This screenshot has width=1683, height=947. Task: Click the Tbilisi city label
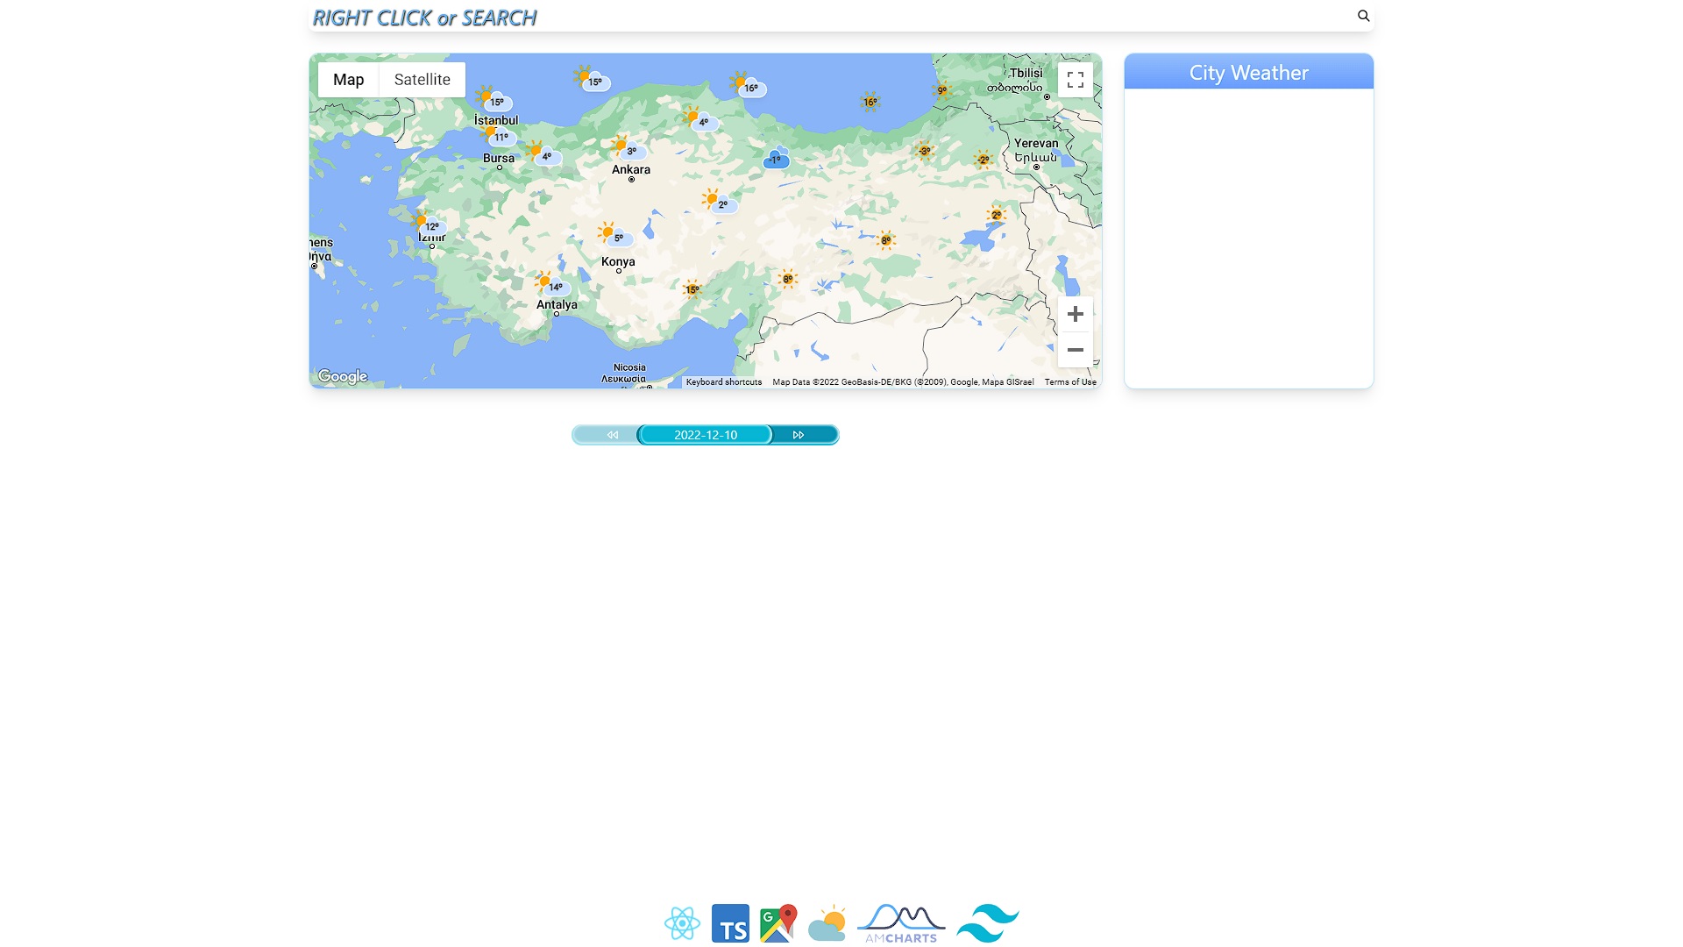(x=1026, y=74)
